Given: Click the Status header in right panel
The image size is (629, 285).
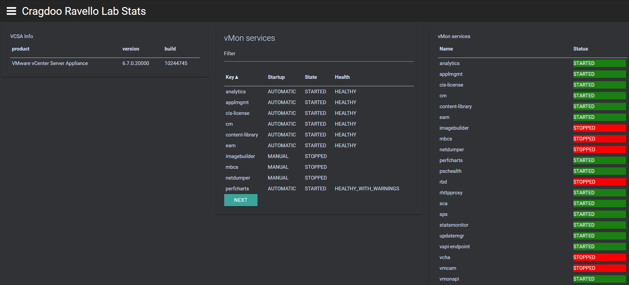Looking at the screenshot, I should click(x=580, y=49).
